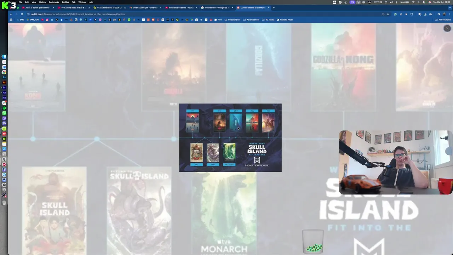Open WhatsApp from the Dock
Screen dimensions: 453x255
click(4, 113)
